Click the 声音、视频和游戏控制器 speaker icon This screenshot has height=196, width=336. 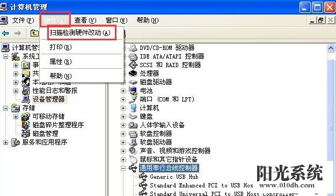coord(133,151)
